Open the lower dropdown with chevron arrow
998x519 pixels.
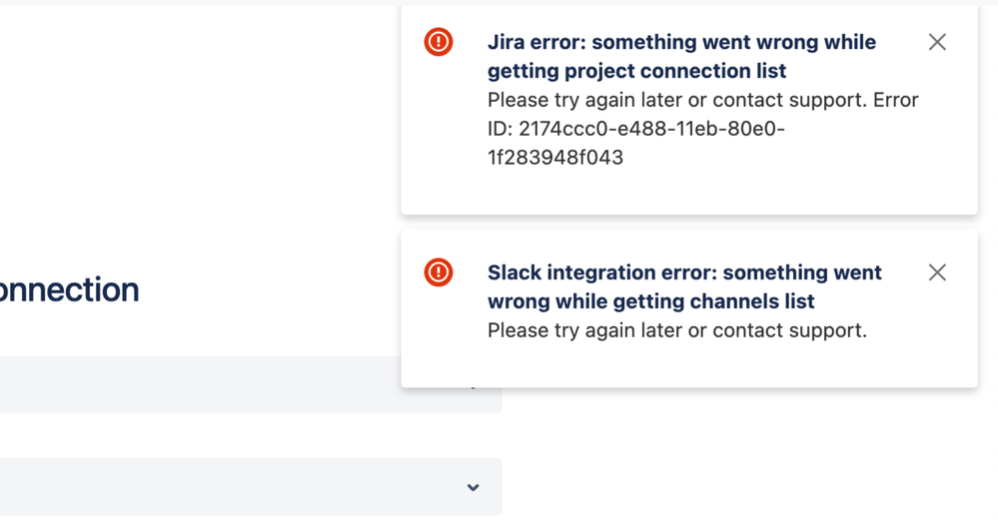tap(251, 487)
